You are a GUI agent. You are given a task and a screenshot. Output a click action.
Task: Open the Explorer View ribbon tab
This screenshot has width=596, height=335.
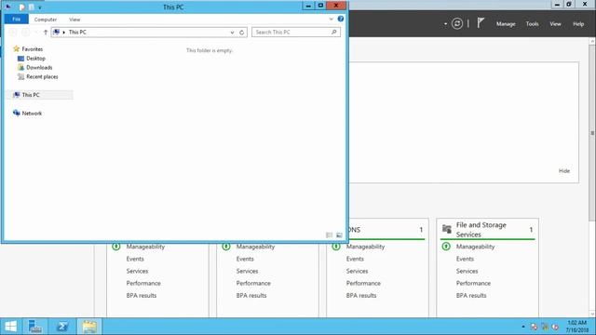[x=74, y=20]
